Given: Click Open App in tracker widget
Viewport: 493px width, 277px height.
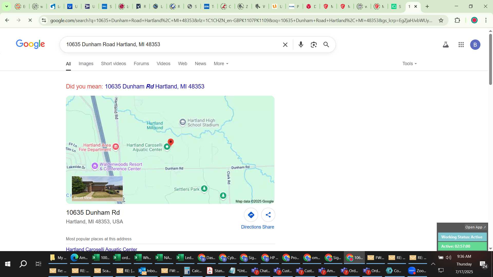Looking at the screenshot, I should pos(476,227).
